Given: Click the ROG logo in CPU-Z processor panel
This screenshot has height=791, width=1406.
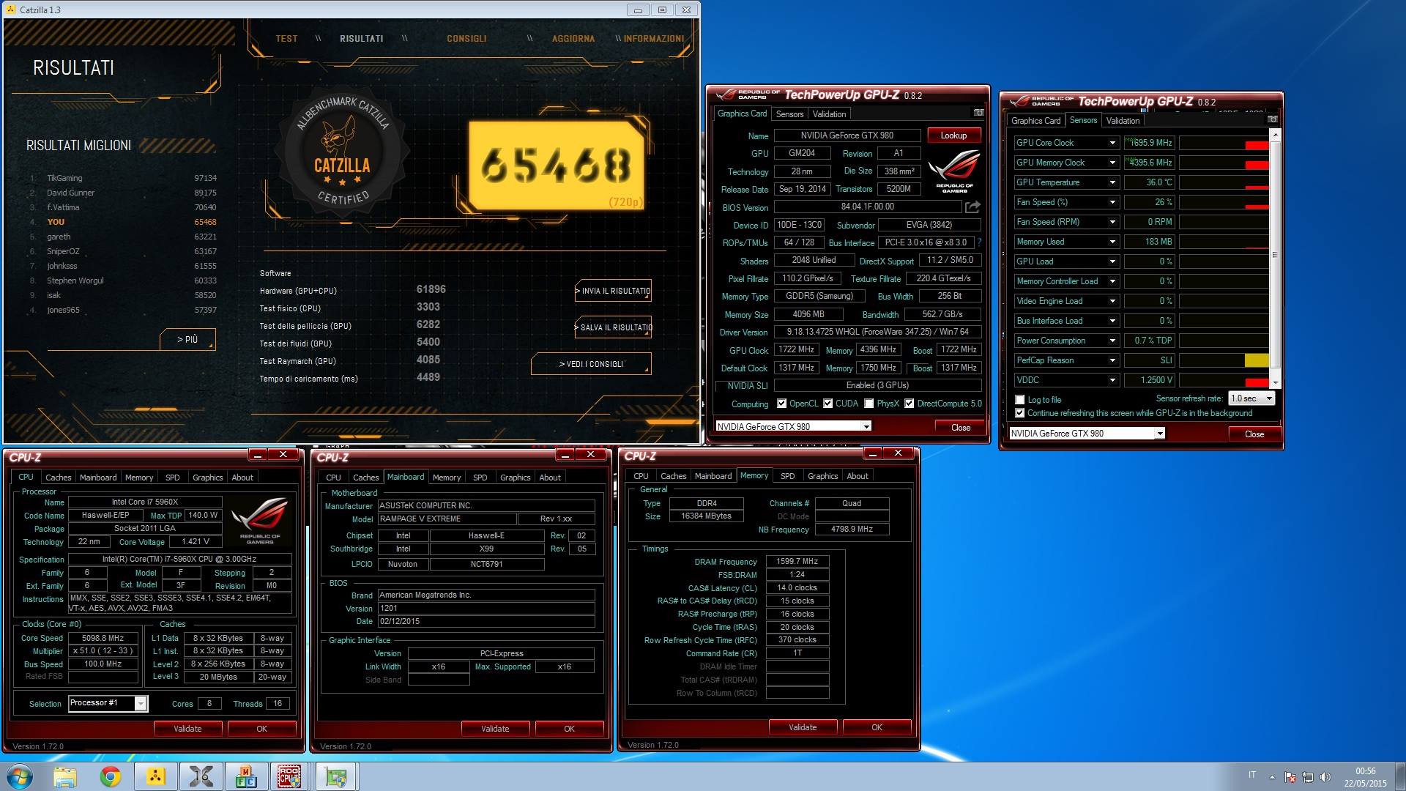Looking at the screenshot, I should click(259, 520).
